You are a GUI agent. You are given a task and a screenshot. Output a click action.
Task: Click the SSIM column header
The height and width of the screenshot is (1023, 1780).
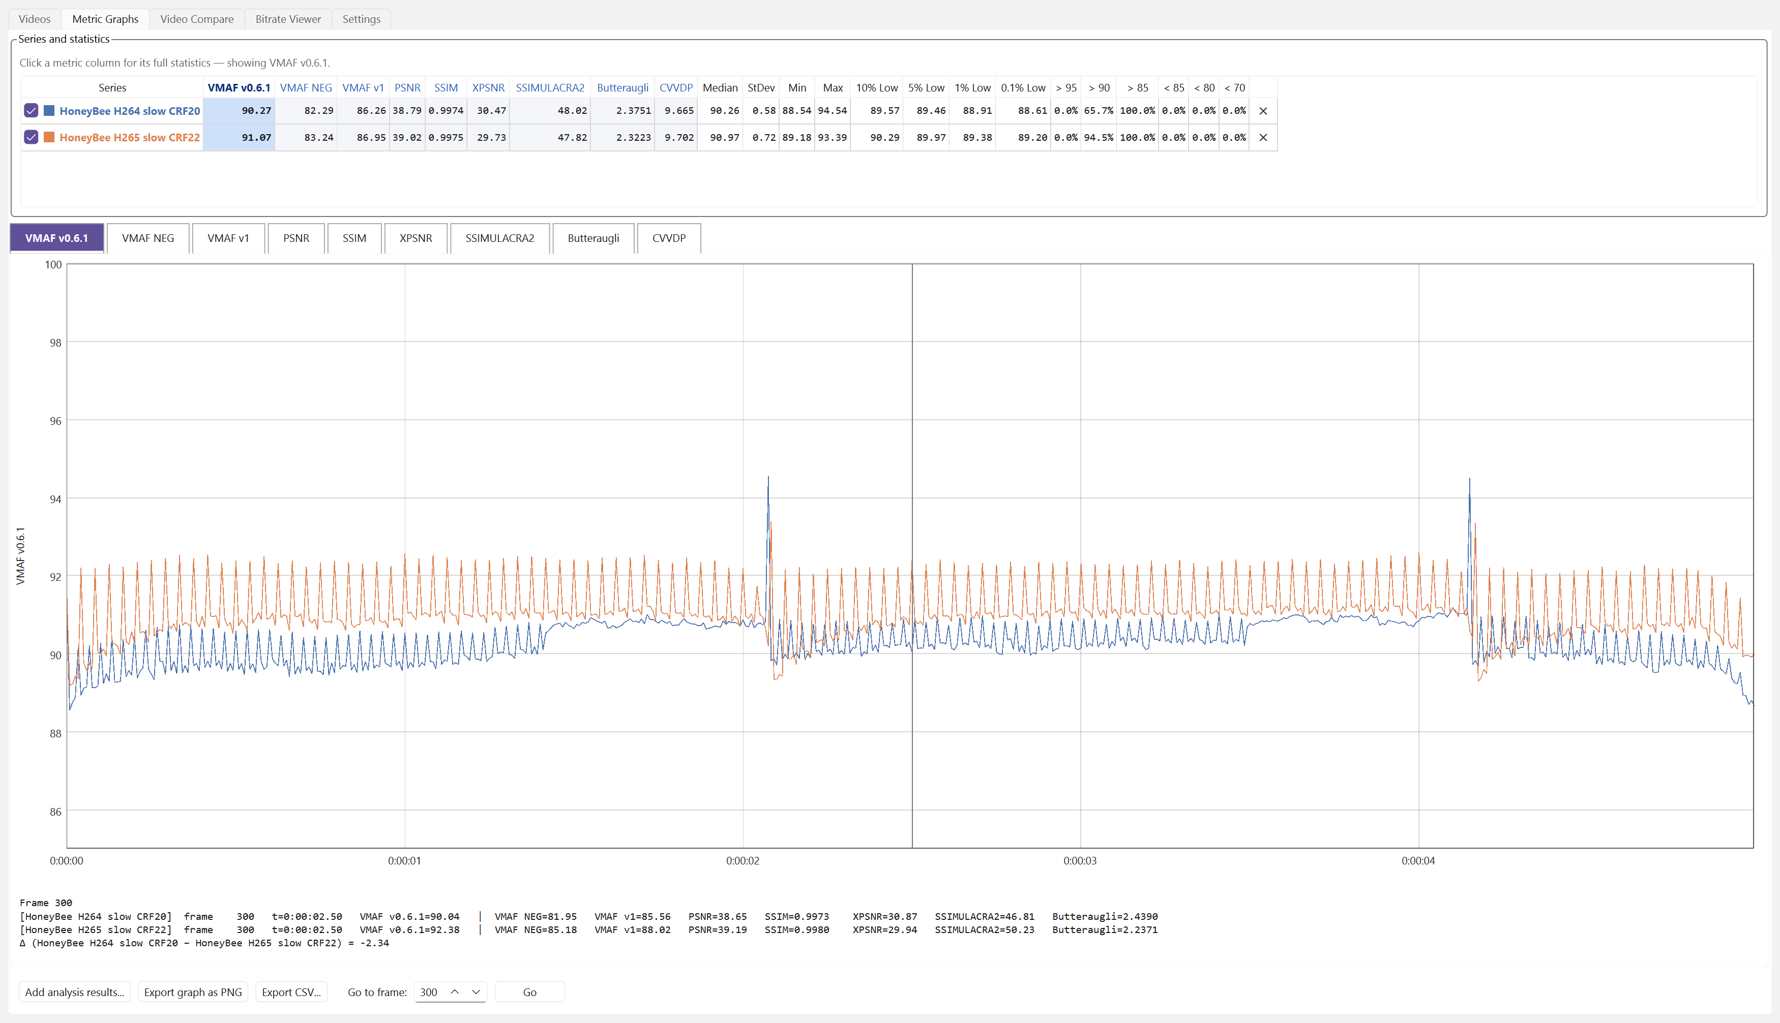click(446, 88)
